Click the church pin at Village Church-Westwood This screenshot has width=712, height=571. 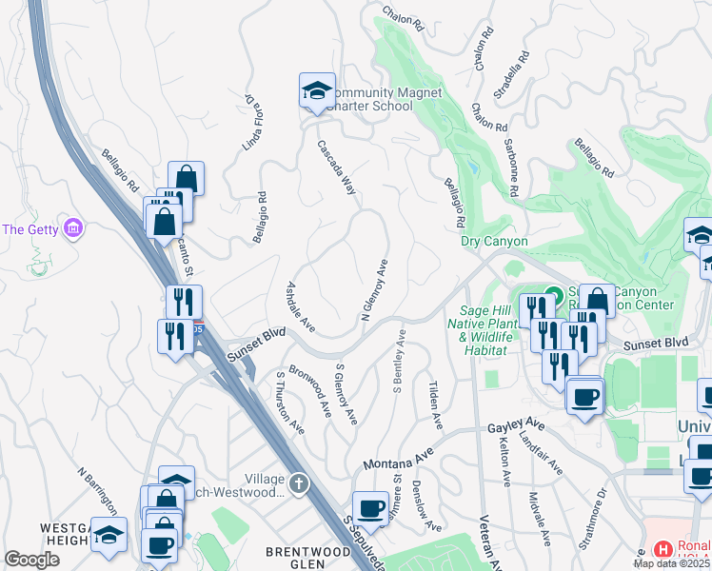[x=299, y=483]
